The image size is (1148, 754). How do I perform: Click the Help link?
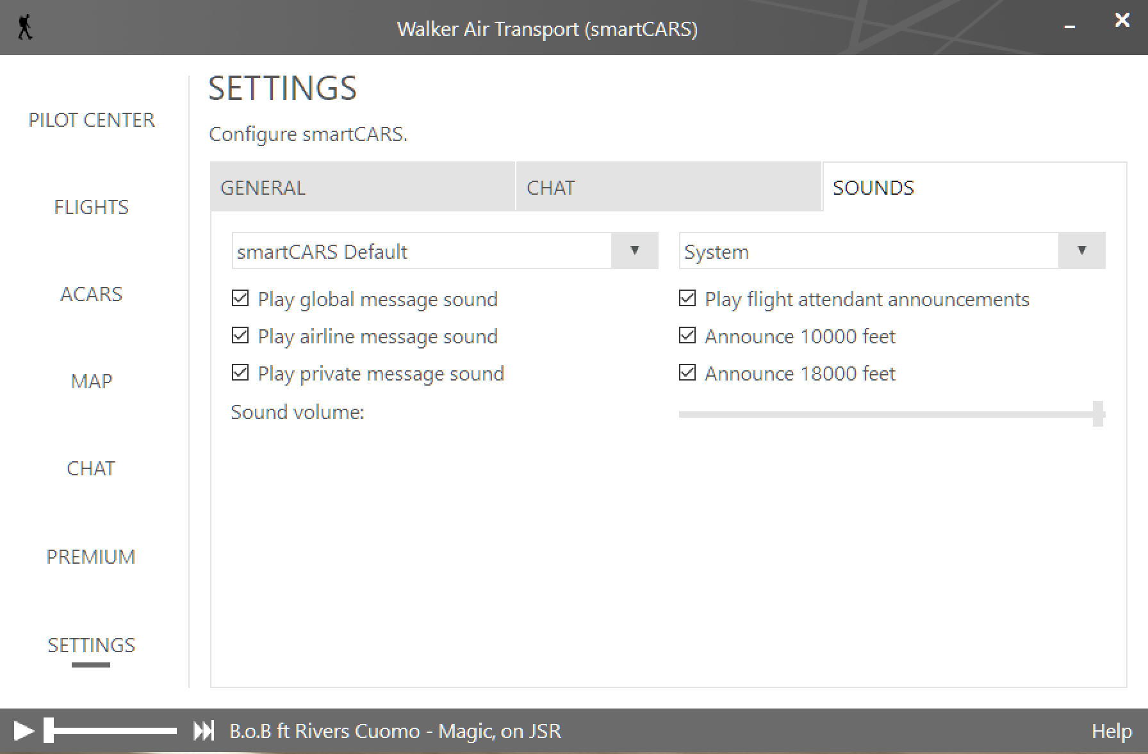tap(1111, 731)
